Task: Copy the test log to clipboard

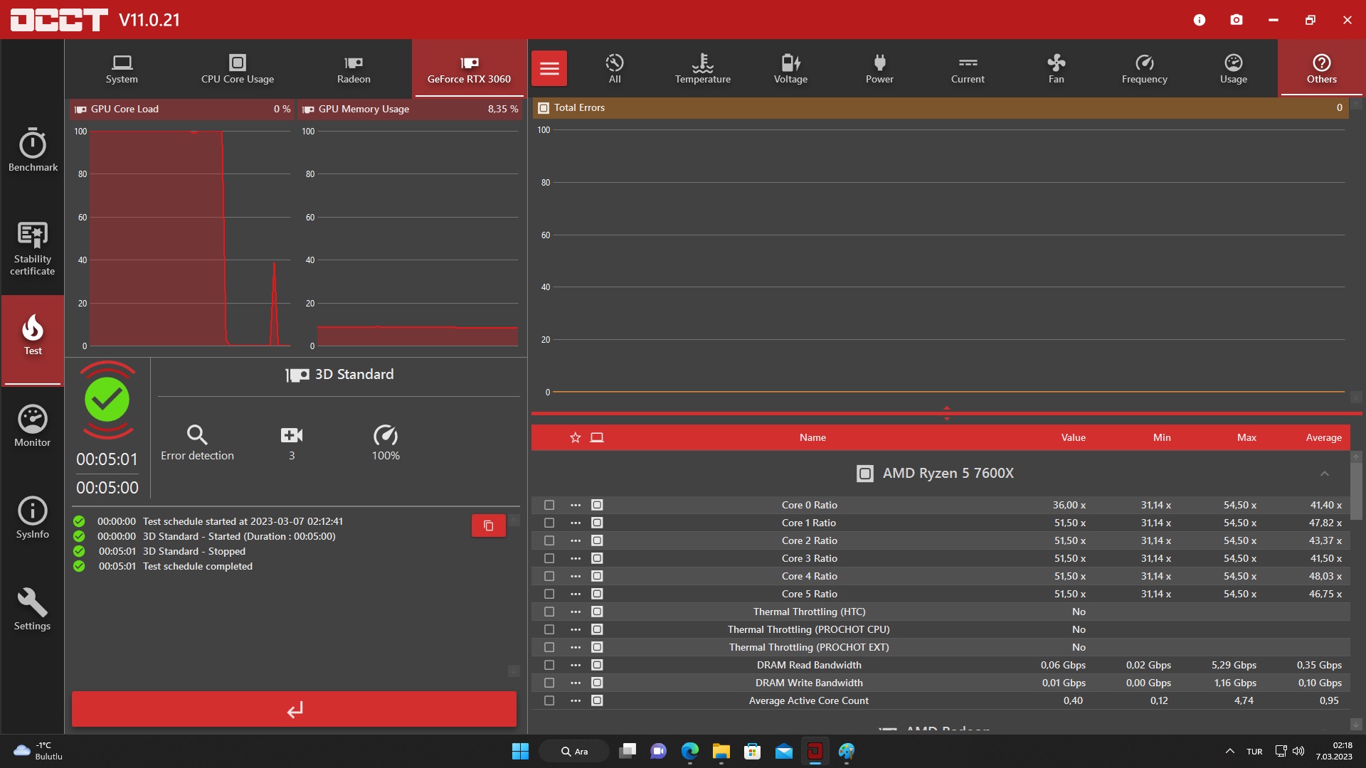Action: click(488, 526)
